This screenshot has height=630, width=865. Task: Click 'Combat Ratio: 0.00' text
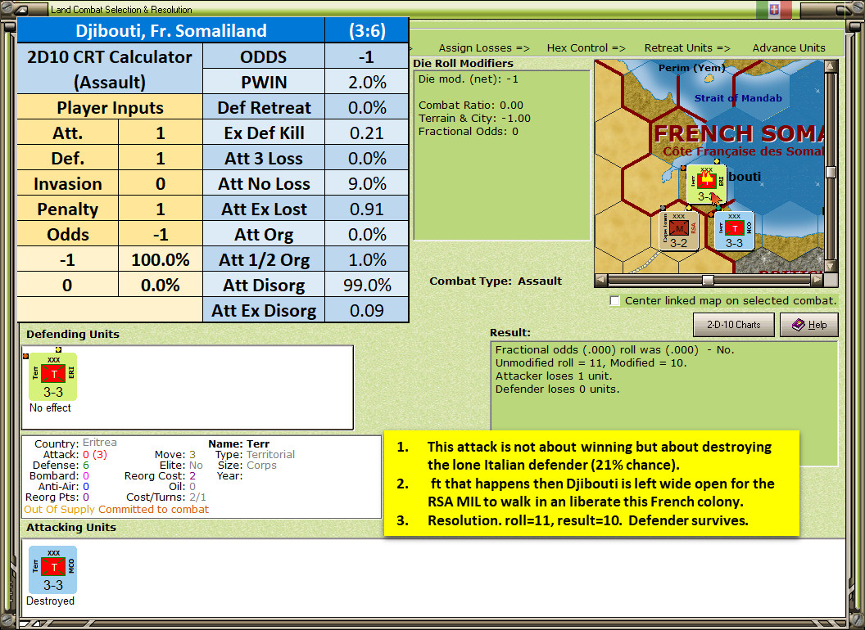coord(470,105)
